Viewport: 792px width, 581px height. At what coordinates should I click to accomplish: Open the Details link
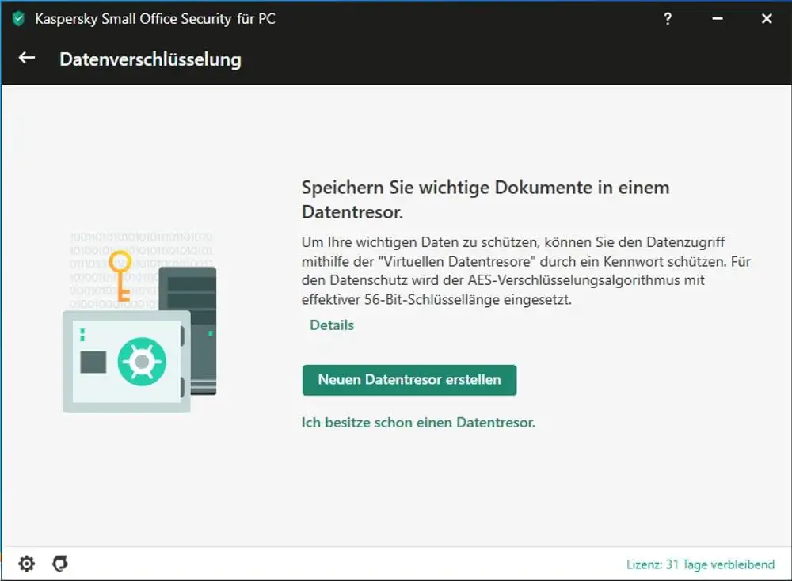point(332,325)
